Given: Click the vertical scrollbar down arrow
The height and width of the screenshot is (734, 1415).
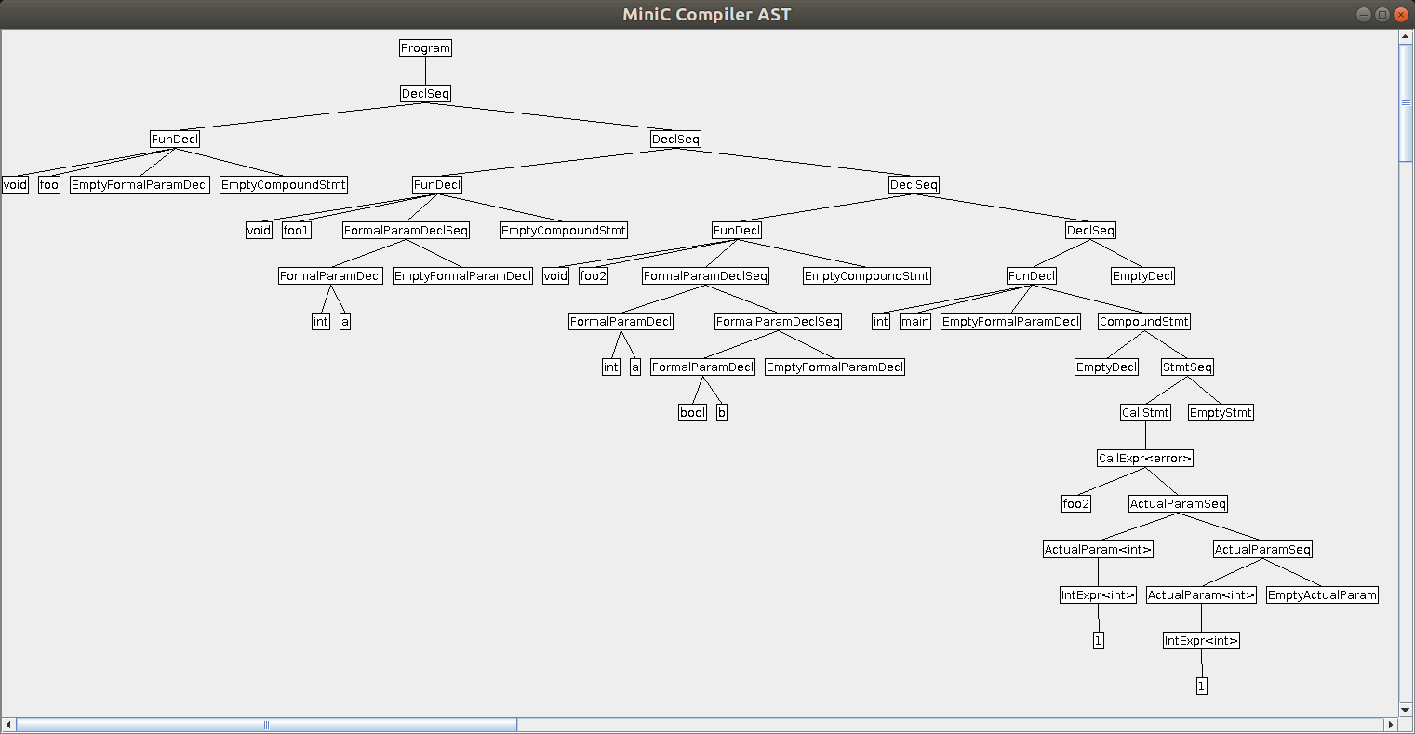Looking at the screenshot, I should 1406,710.
